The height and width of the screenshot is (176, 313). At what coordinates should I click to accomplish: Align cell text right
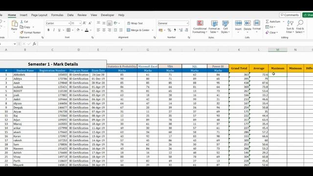110,30
